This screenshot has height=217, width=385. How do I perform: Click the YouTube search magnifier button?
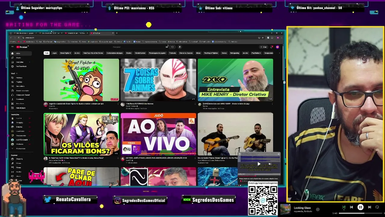click(172, 47)
